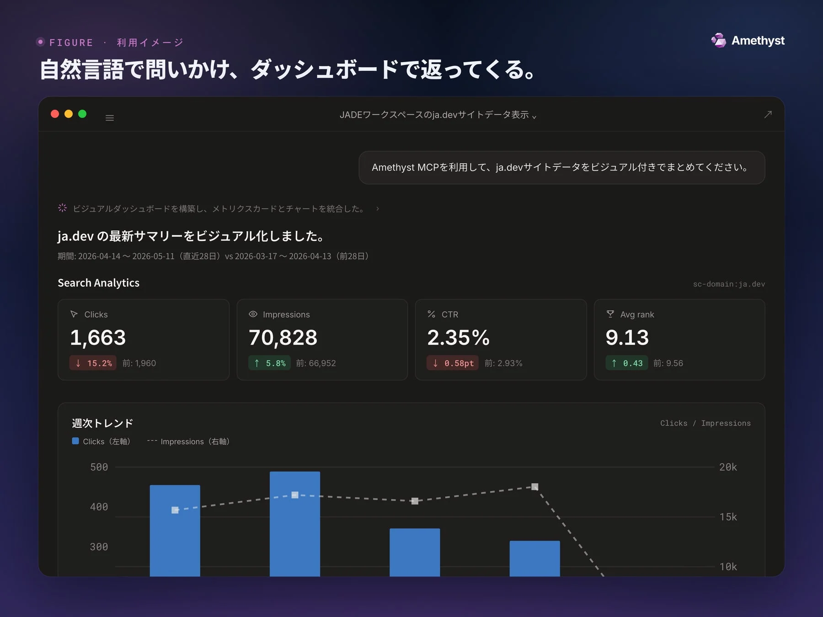
Task: Click the user prompt message bubble
Action: click(562, 168)
